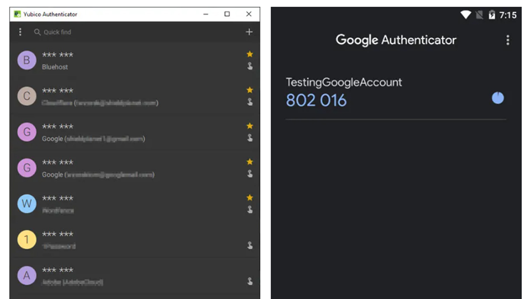Select the A avatar circle
The image size is (526, 299).
[27, 276]
